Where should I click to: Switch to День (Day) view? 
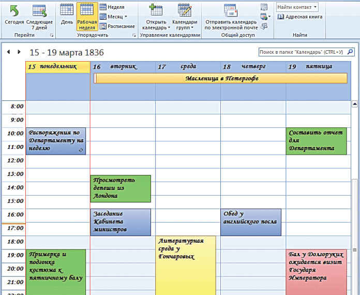click(67, 10)
